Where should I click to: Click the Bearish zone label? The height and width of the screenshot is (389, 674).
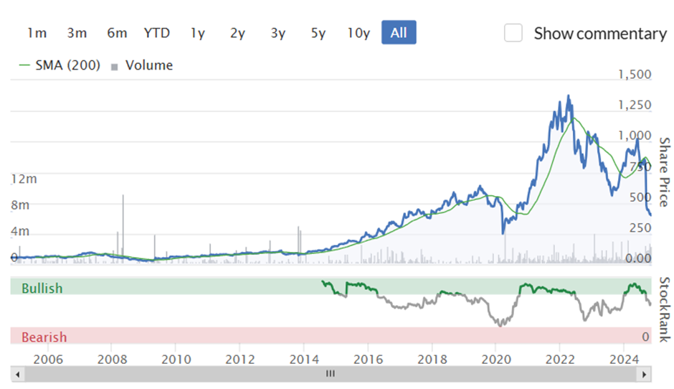[x=44, y=337]
